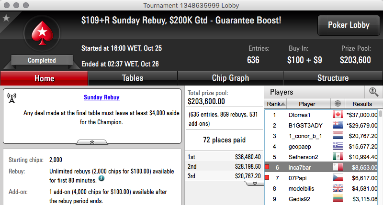
Task: Sort players by Rank column
Action: tap(276, 104)
